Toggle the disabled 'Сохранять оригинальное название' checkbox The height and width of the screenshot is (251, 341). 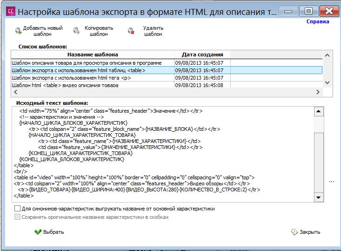pyautogui.click(x=17, y=217)
